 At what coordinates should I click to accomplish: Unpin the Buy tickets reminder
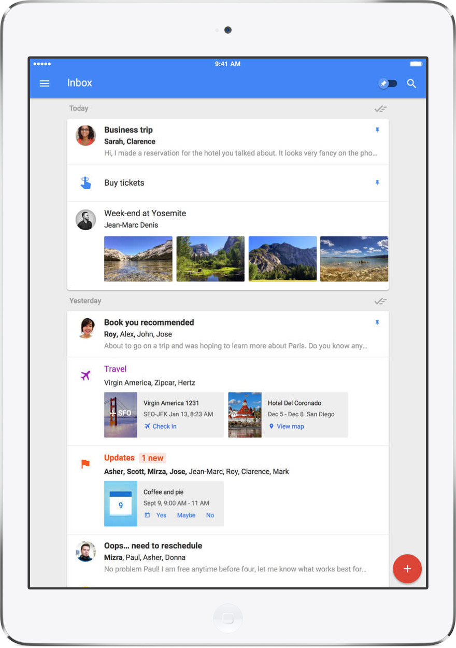tap(377, 182)
